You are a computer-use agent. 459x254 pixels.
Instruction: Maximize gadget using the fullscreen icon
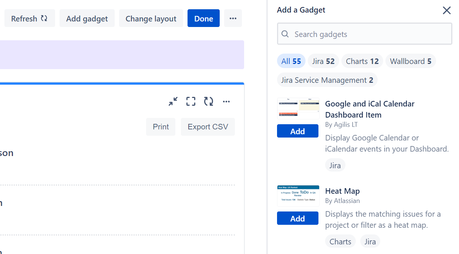tap(191, 101)
